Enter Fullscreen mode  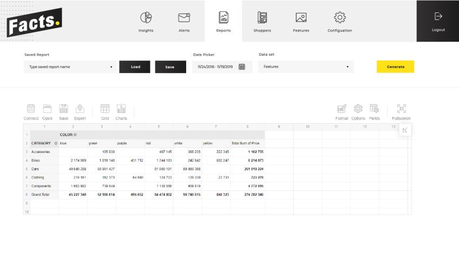pos(401,109)
